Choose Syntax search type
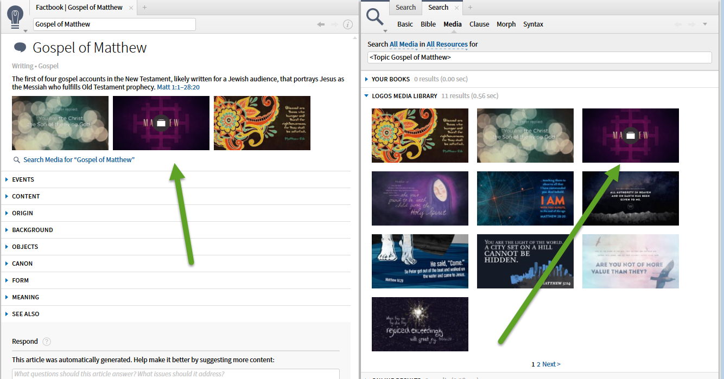Screen dimensions: 724x379 click(533, 24)
